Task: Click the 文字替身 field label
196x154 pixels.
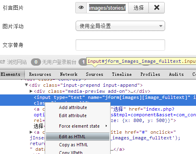Action: 13,45
